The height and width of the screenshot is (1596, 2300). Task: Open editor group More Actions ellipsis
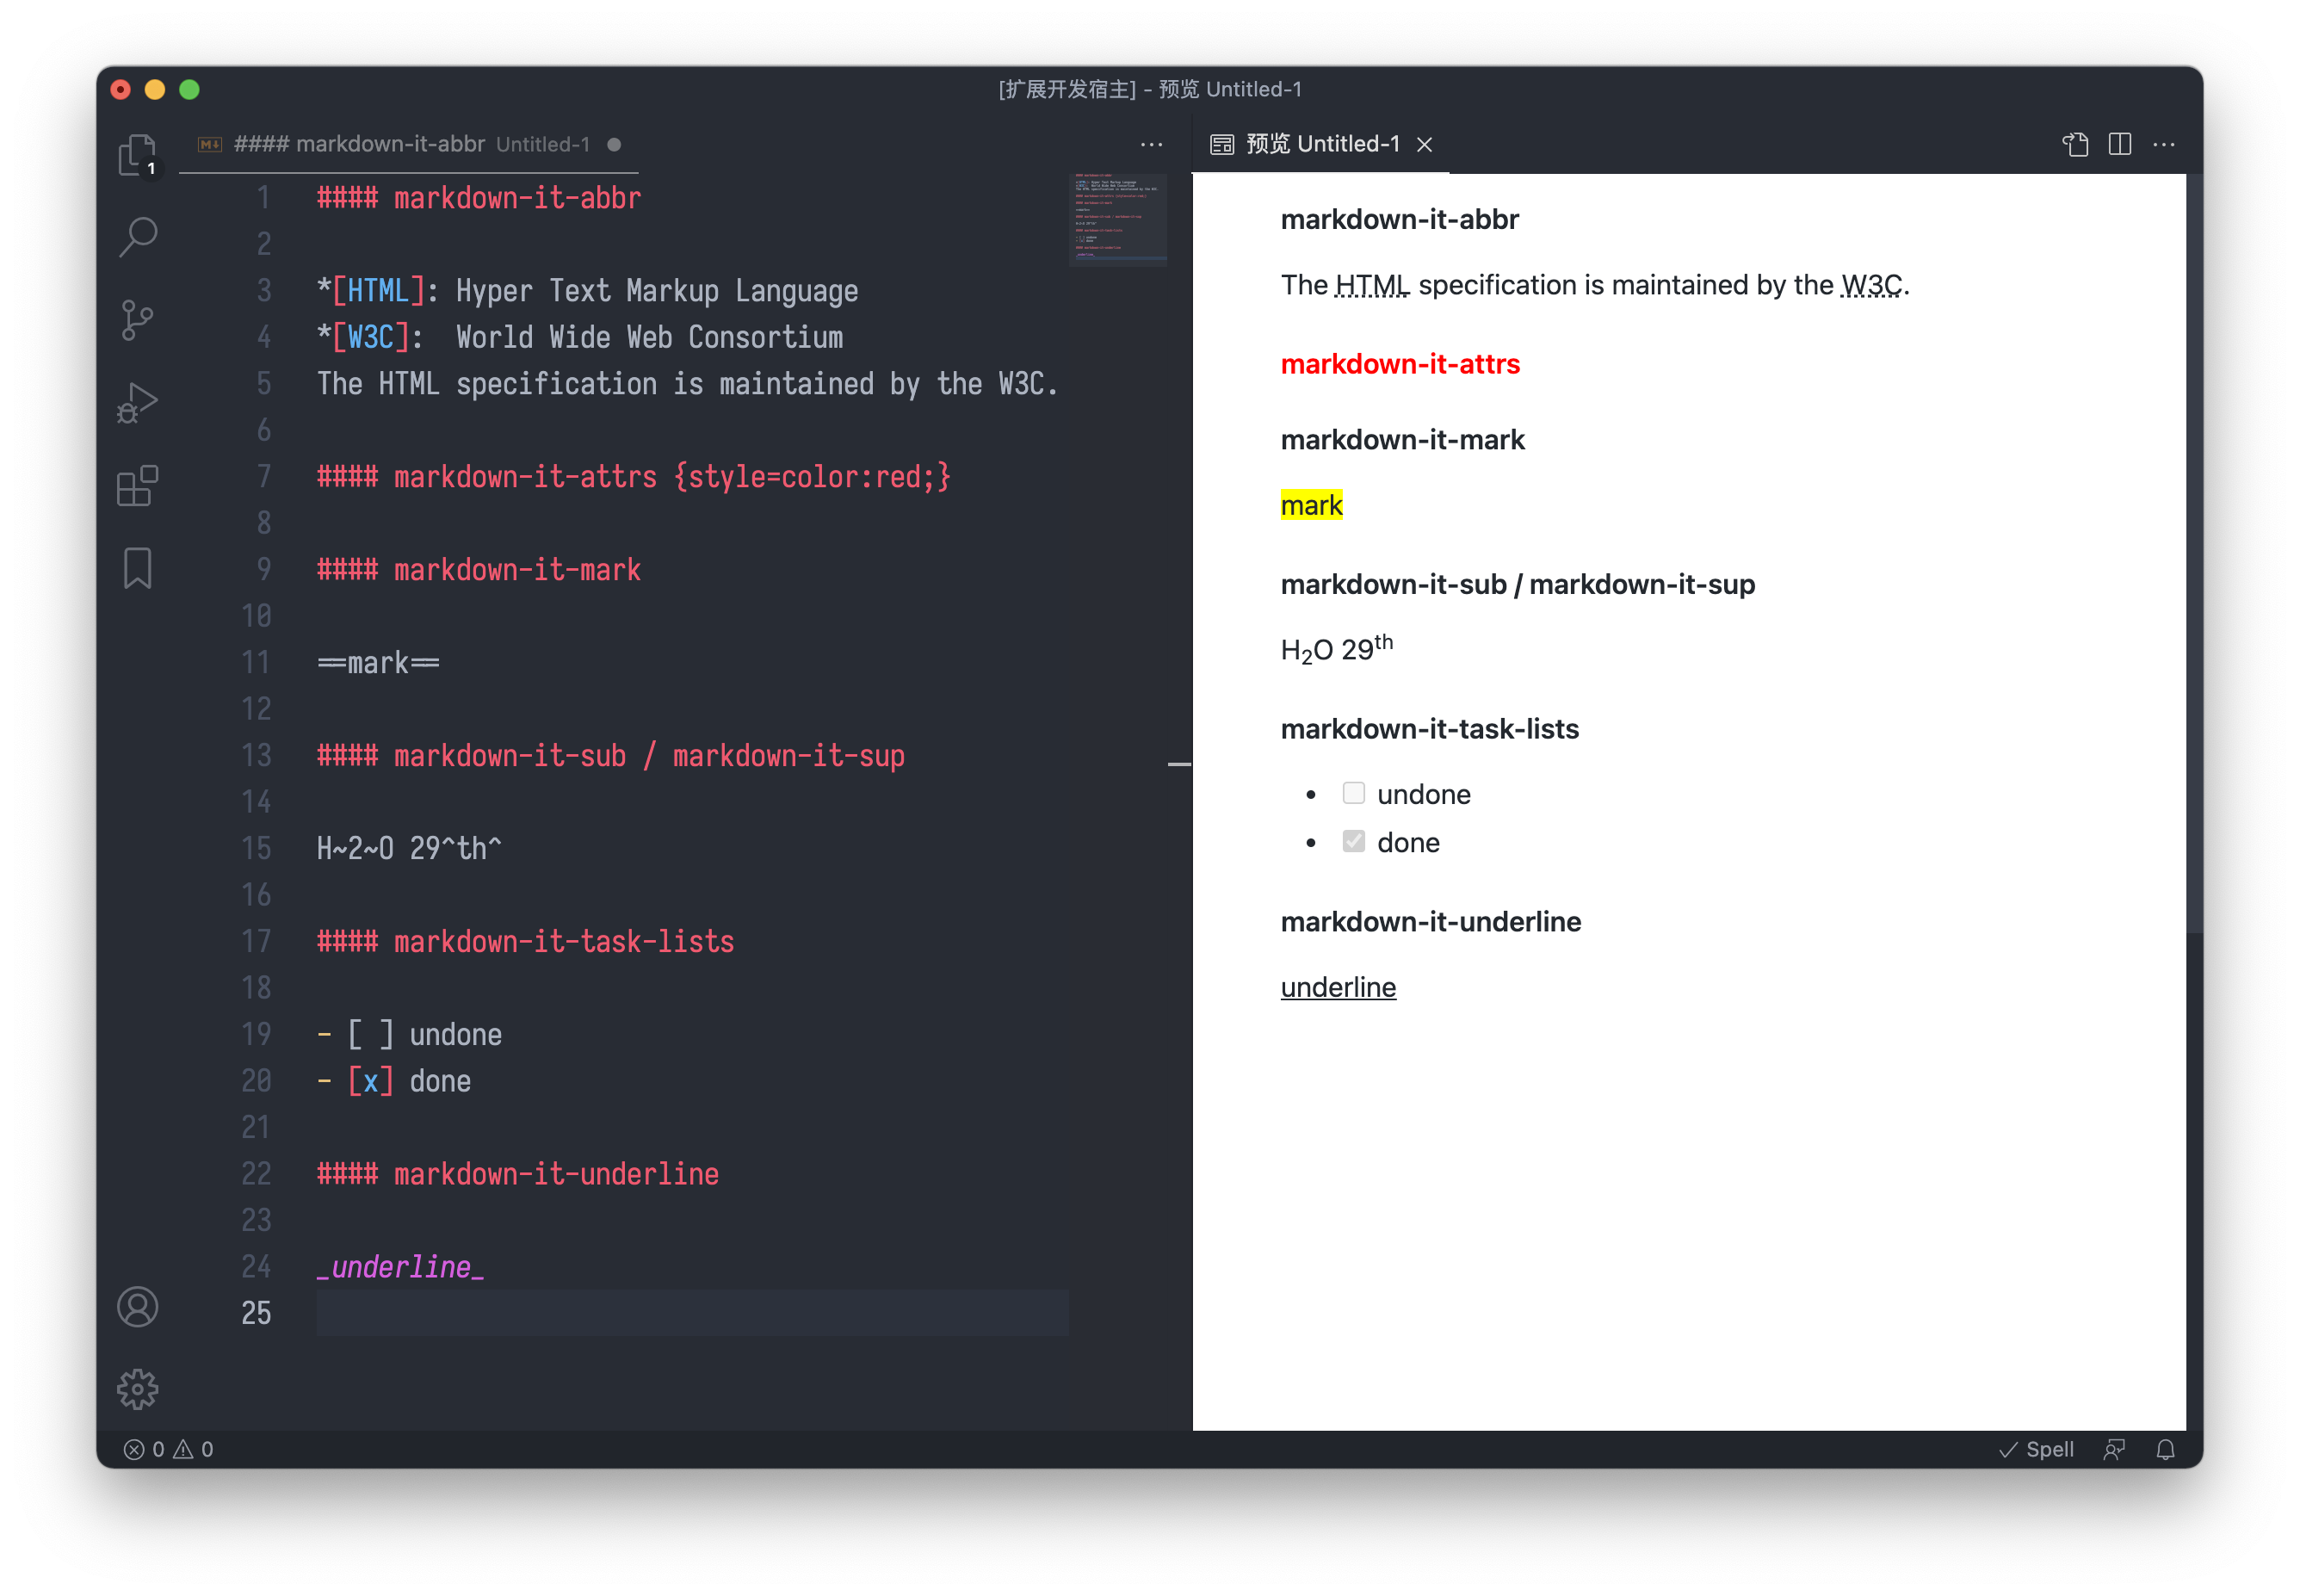click(1151, 144)
